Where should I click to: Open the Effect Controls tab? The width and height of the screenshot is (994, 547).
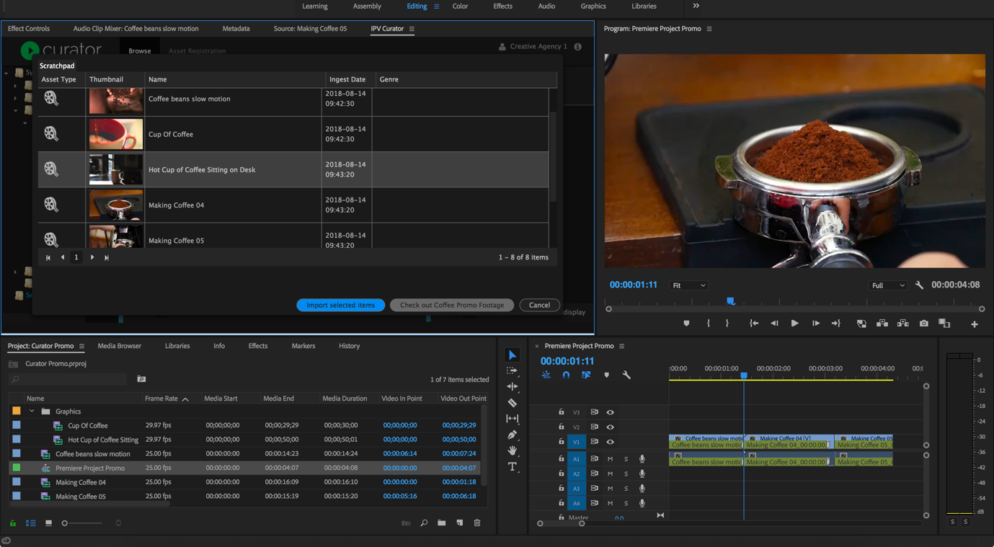[29, 29]
